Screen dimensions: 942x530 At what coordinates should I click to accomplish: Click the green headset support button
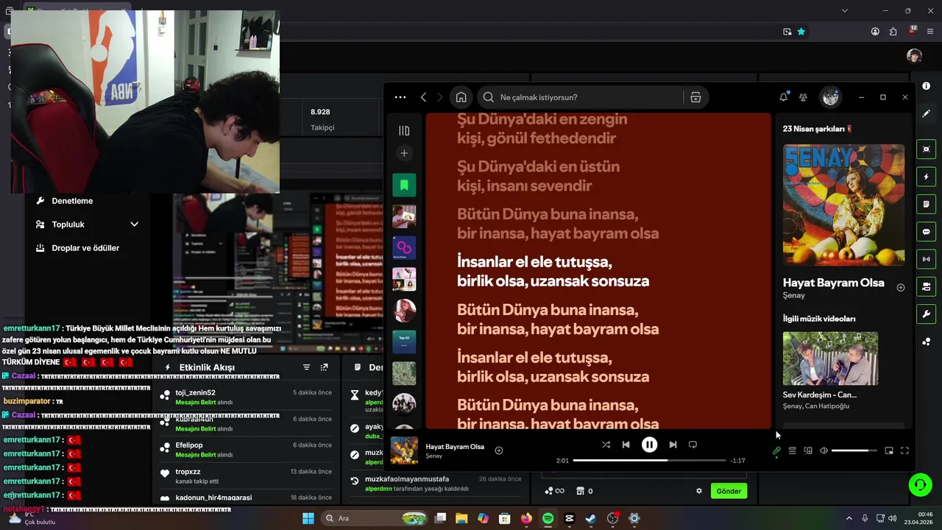pos(920,485)
